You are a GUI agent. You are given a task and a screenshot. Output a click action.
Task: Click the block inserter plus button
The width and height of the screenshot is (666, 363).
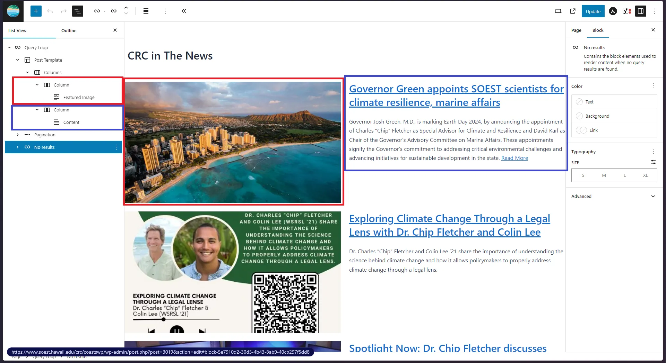point(36,11)
